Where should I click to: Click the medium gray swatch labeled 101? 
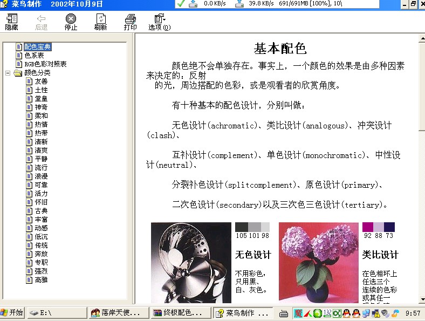point(255,227)
